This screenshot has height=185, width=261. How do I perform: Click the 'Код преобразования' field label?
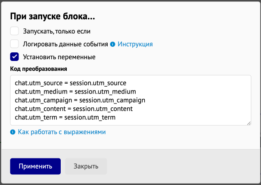39,69
